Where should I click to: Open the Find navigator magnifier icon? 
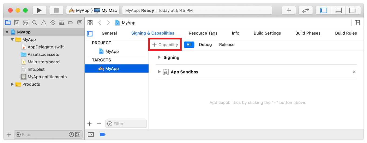click(35, 23)
